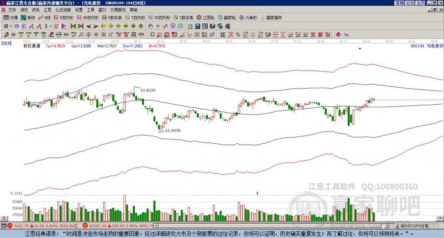Open the 9T四方形 tool
Viewport: 444px width, 238px height.
[x=159, y=17]
